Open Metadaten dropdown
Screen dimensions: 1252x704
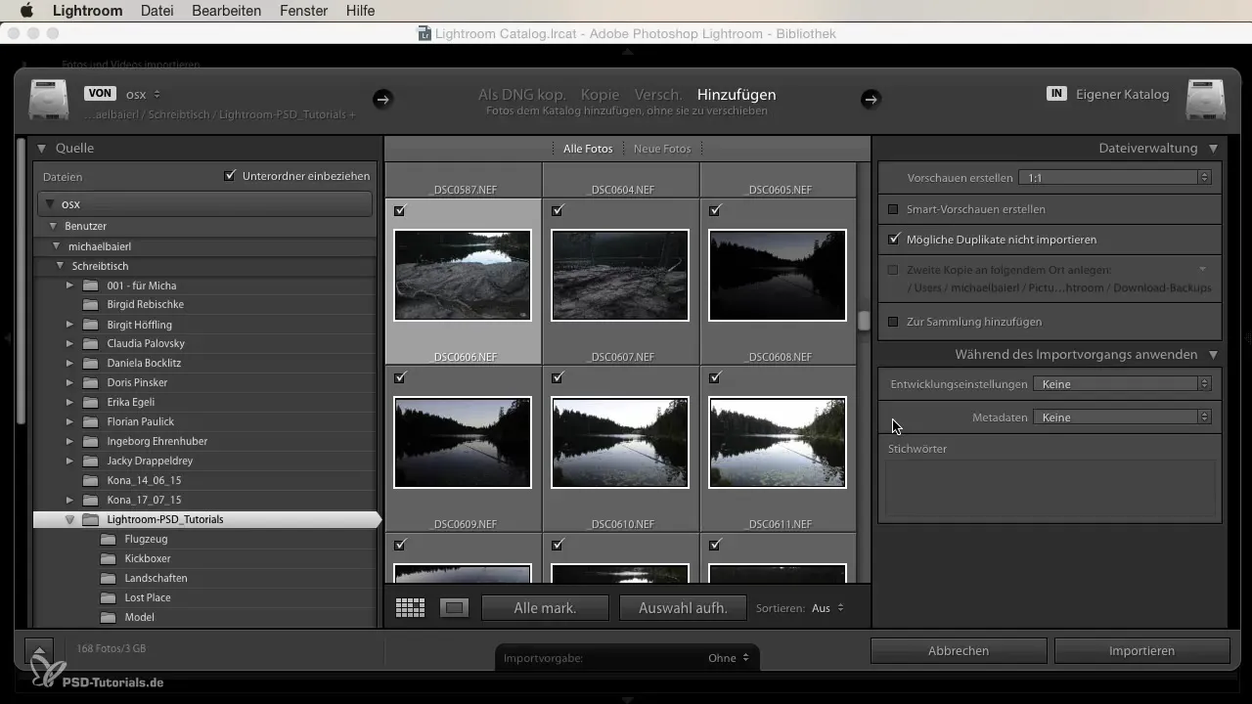(x=1123, y=418)
